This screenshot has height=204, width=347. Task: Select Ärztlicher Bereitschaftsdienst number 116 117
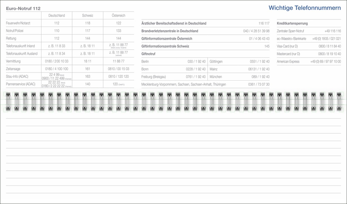(261, 23)
